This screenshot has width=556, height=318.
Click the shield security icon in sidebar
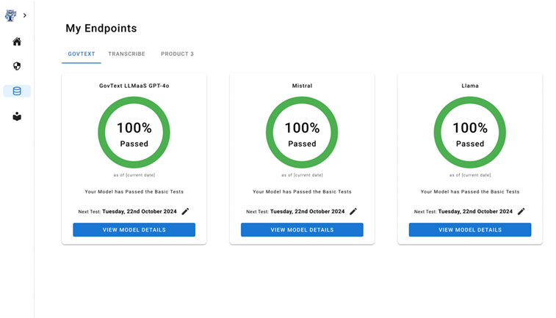(17, 66)
